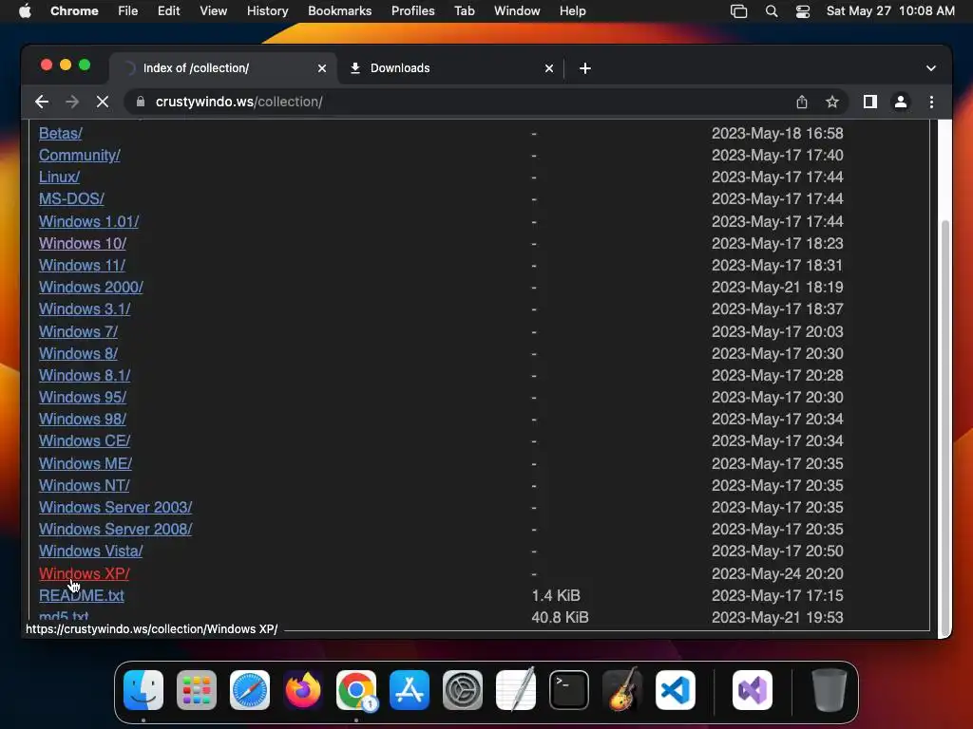Open the File menu
Screen dimensions: 973x729
(128, 11)
